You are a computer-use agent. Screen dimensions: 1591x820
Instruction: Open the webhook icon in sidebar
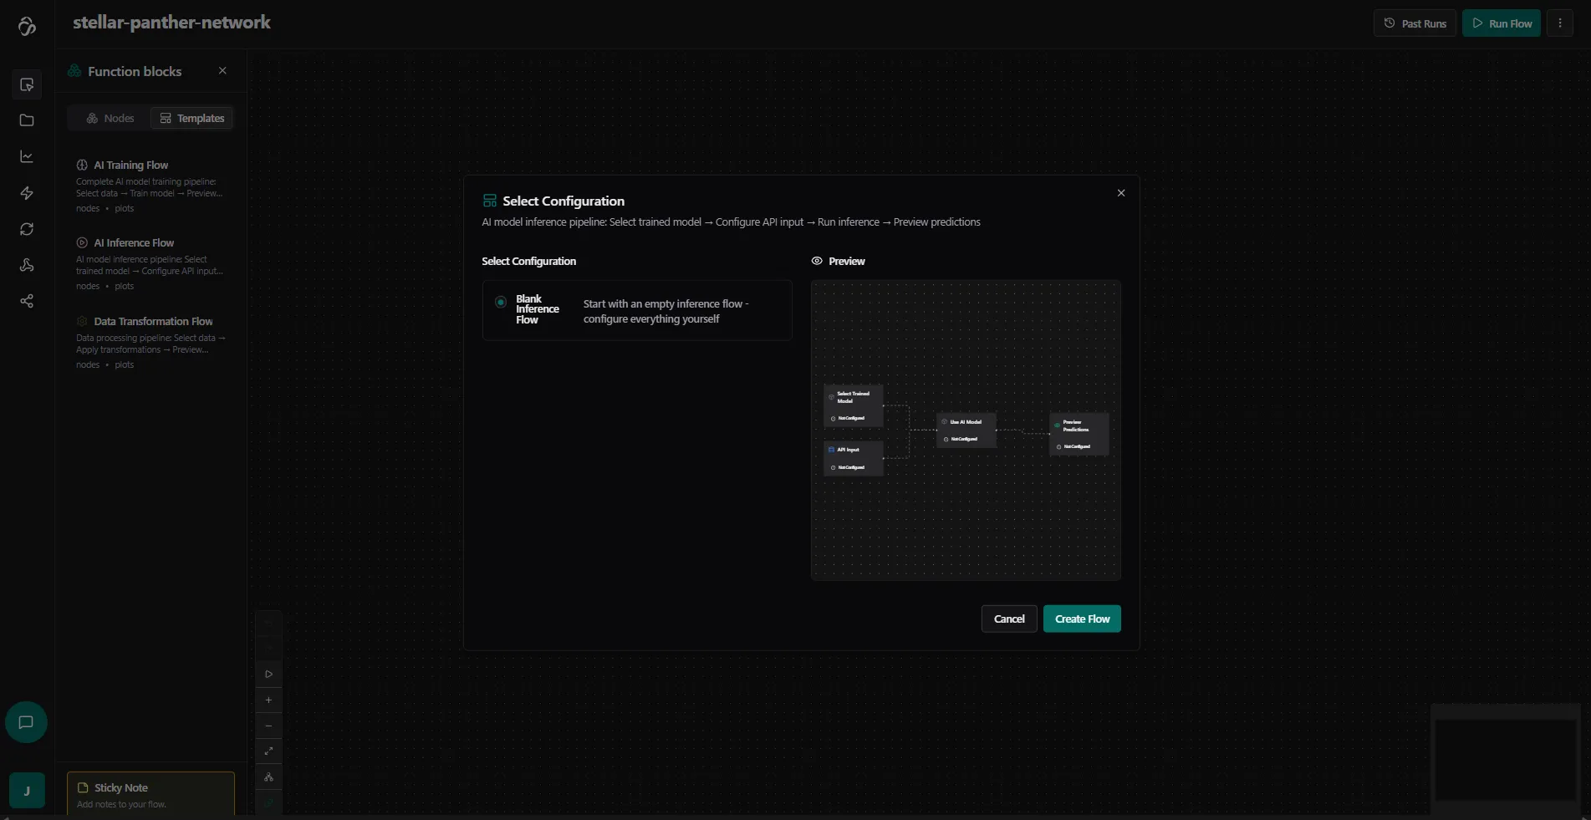(x=27, y=265)
